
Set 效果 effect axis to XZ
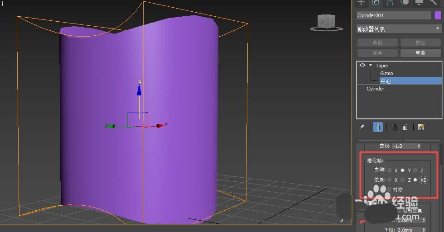pos(415,180)
